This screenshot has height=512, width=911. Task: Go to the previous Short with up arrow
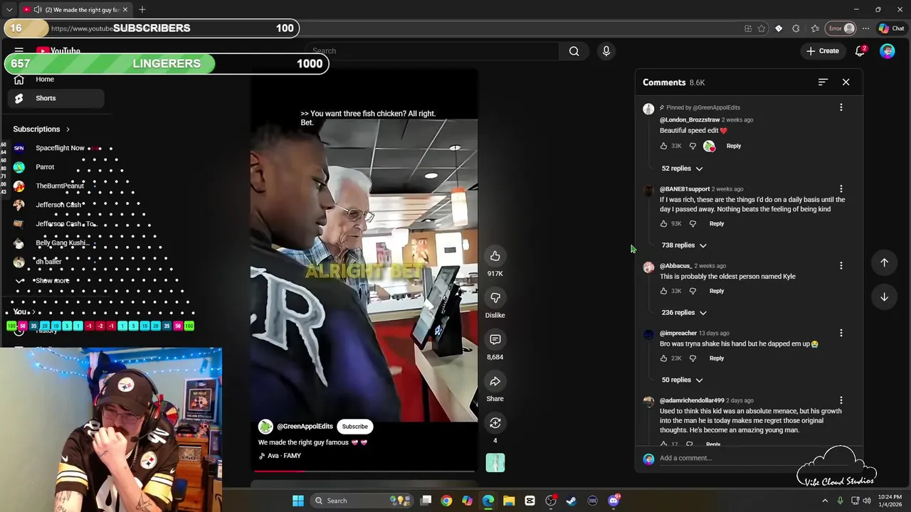(884, 262)
